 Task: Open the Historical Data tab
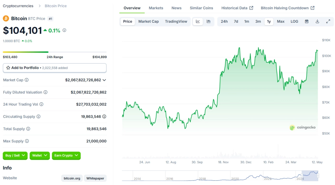(x=237, y=8)
